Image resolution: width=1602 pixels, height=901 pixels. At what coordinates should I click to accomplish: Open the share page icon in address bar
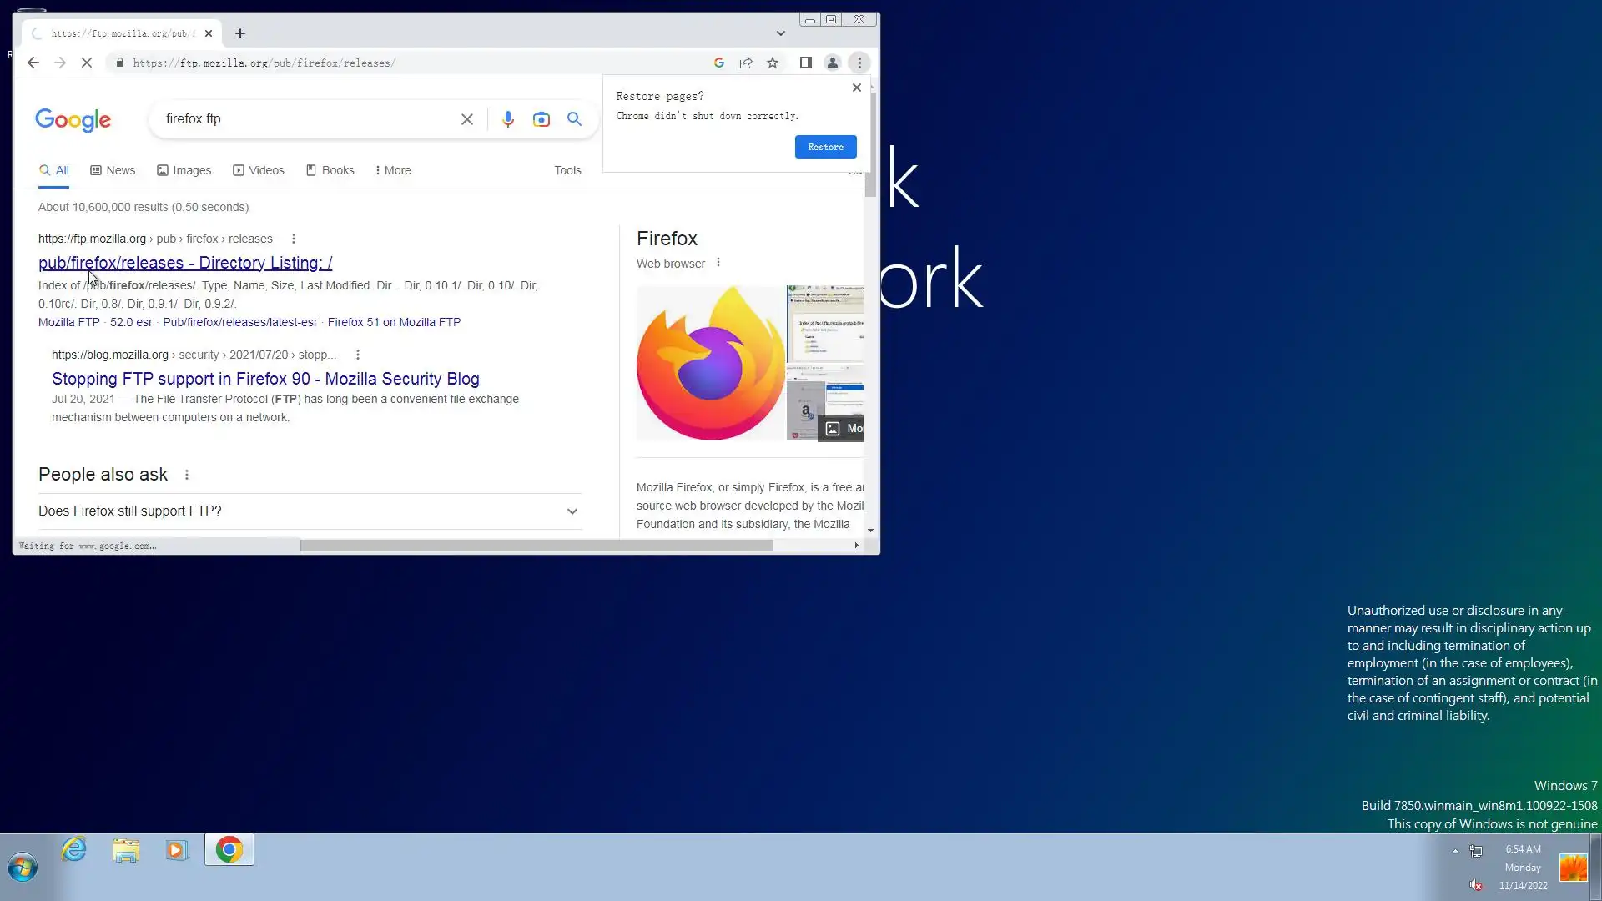(x=746, y=63)
